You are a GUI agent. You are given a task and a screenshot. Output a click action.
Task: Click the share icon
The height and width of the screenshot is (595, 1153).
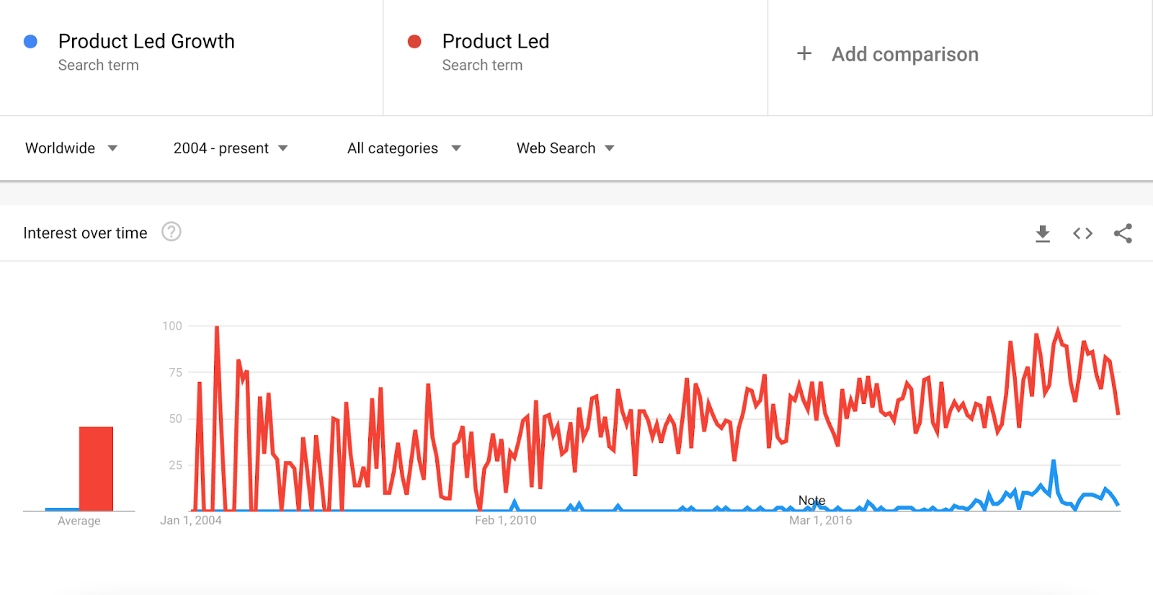1122,233
